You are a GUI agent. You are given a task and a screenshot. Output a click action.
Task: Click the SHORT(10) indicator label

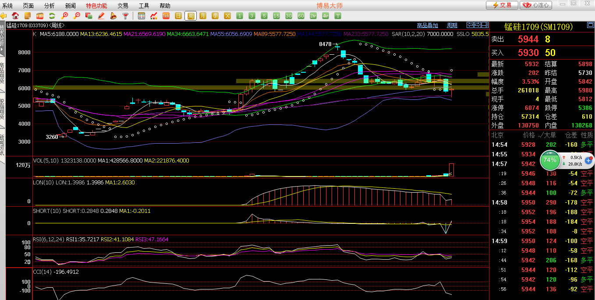(x=47, y=211)
